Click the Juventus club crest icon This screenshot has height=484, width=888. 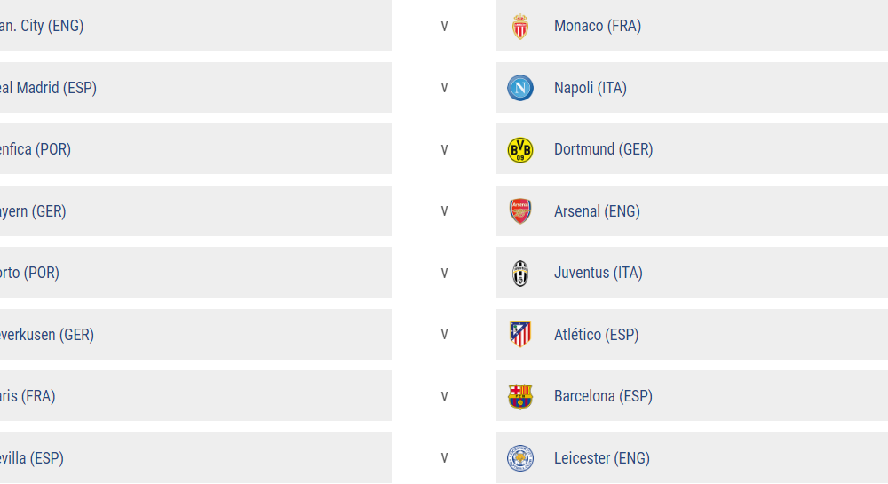pos(520,273)
